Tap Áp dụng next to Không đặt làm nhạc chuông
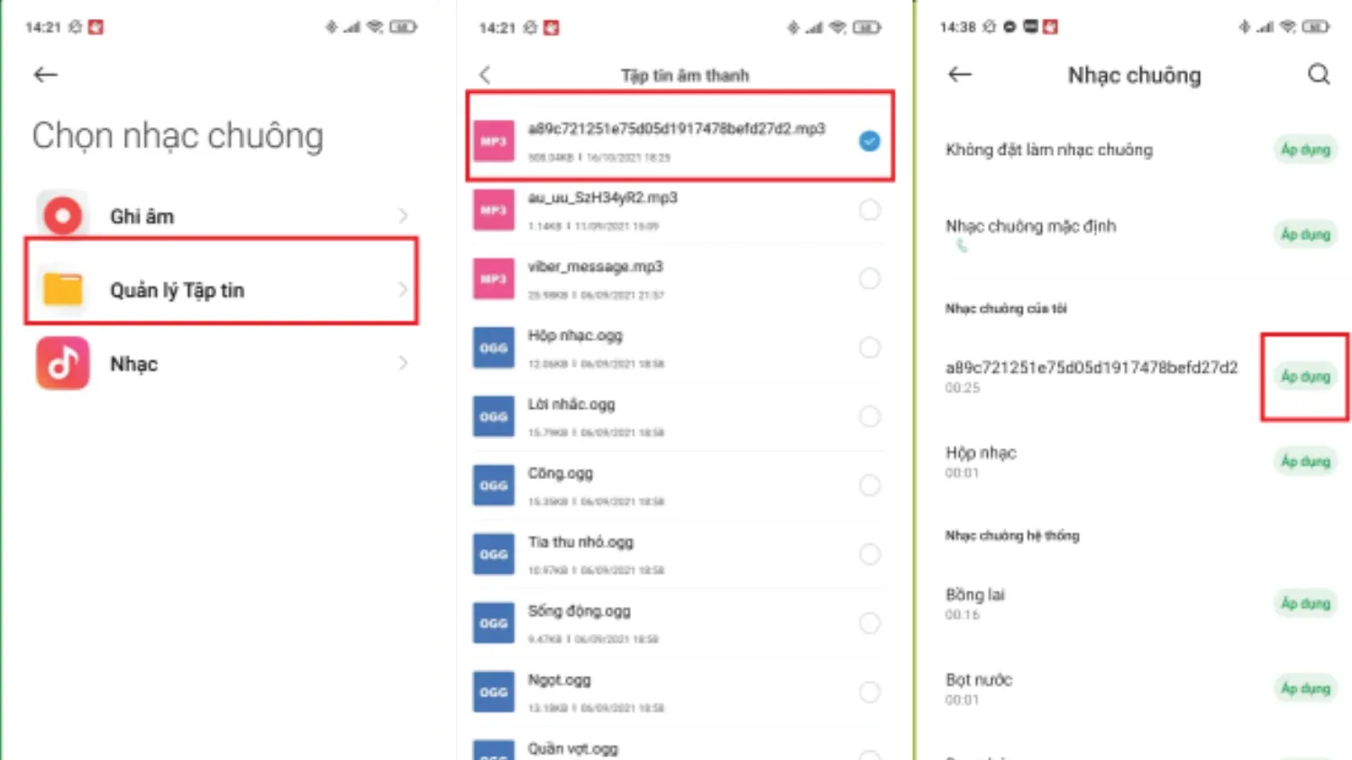 pos(1305,149)
